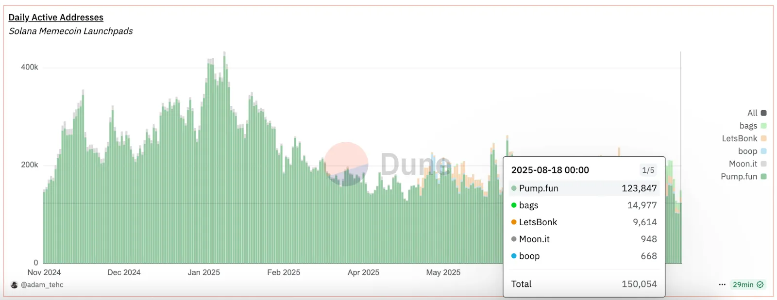The image size is (777, 300).
Task: Click the Pump.fun green dot in tooltip
Action: pyautogui.click(x=514, y=188)
